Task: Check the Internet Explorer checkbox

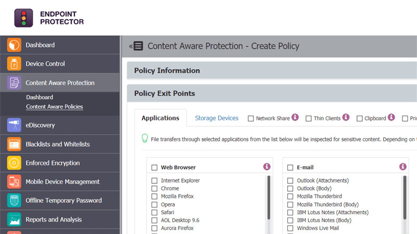Action: point(154,180)
